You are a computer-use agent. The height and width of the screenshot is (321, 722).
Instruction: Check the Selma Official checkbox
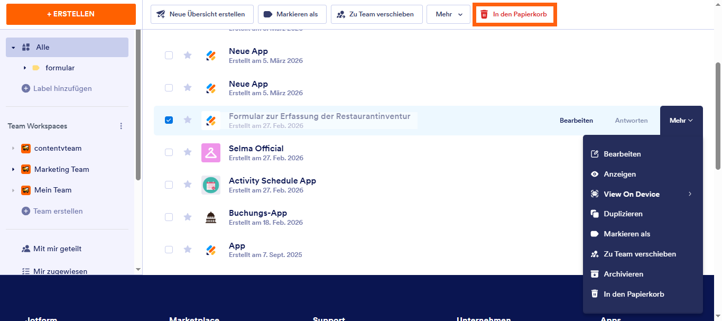[169, 152]
